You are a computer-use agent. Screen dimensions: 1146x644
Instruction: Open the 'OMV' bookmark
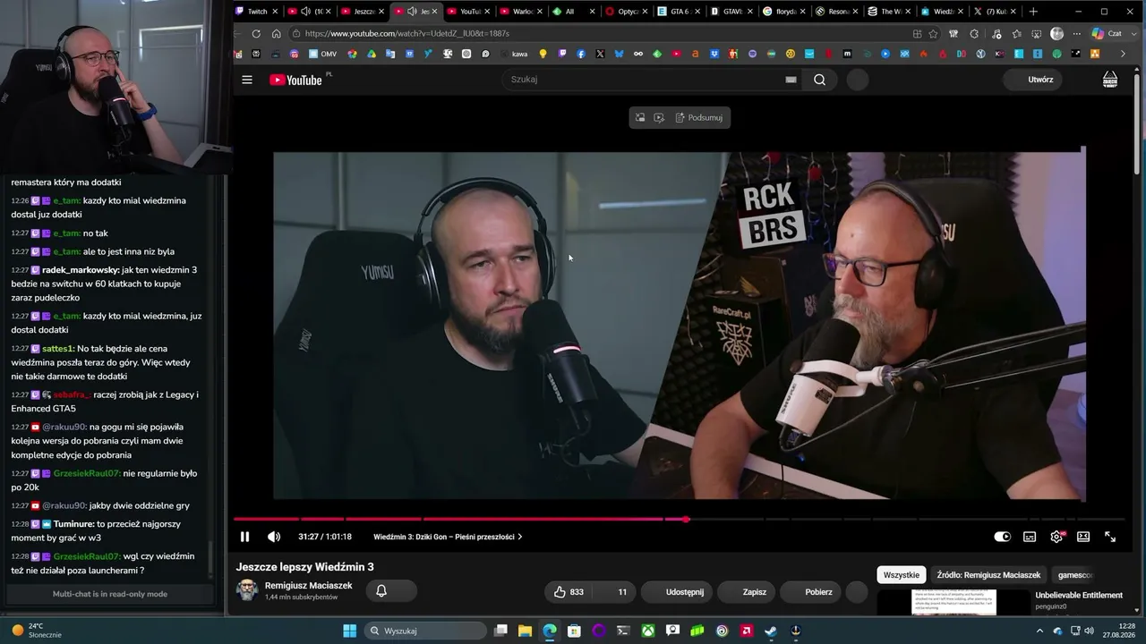(322, 54)
